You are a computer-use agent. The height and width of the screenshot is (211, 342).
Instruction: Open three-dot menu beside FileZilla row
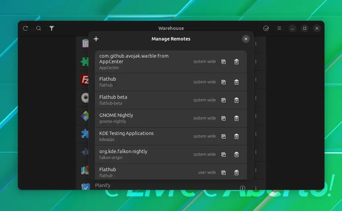pyautogui.click(x=256, y=80)
